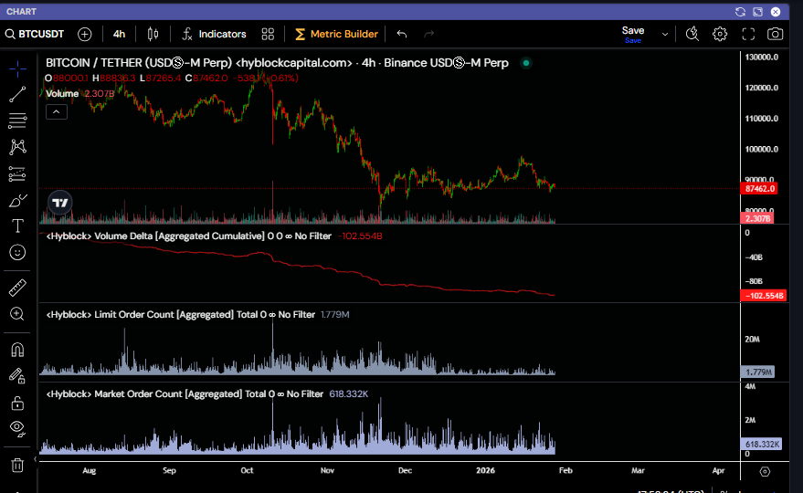The height and width of the screenshot is (493, 803).
Task: Expand the Save layout dropdown arrow
Action: tap(665, 35)
